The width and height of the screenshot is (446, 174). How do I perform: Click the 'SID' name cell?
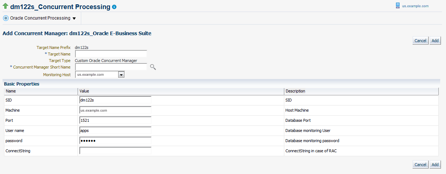tap(41, 100)
